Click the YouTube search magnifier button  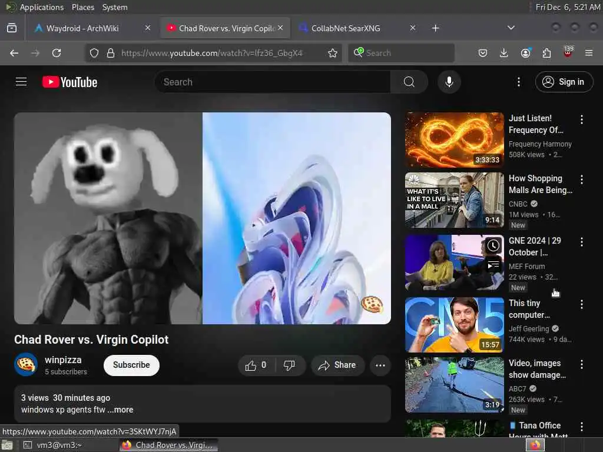tap(409, 82)
